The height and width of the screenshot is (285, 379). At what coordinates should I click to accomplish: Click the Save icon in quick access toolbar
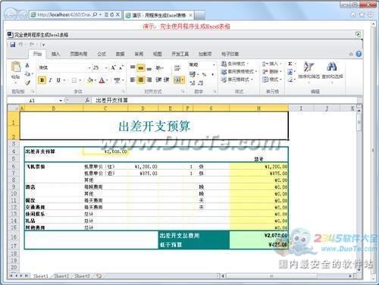point(13,45)
